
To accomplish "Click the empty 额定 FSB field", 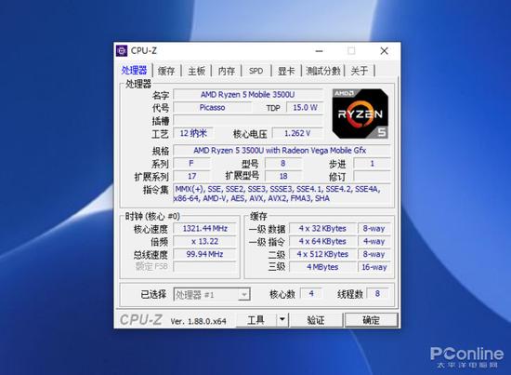I will pyautogui.click(x=204, y=267).
